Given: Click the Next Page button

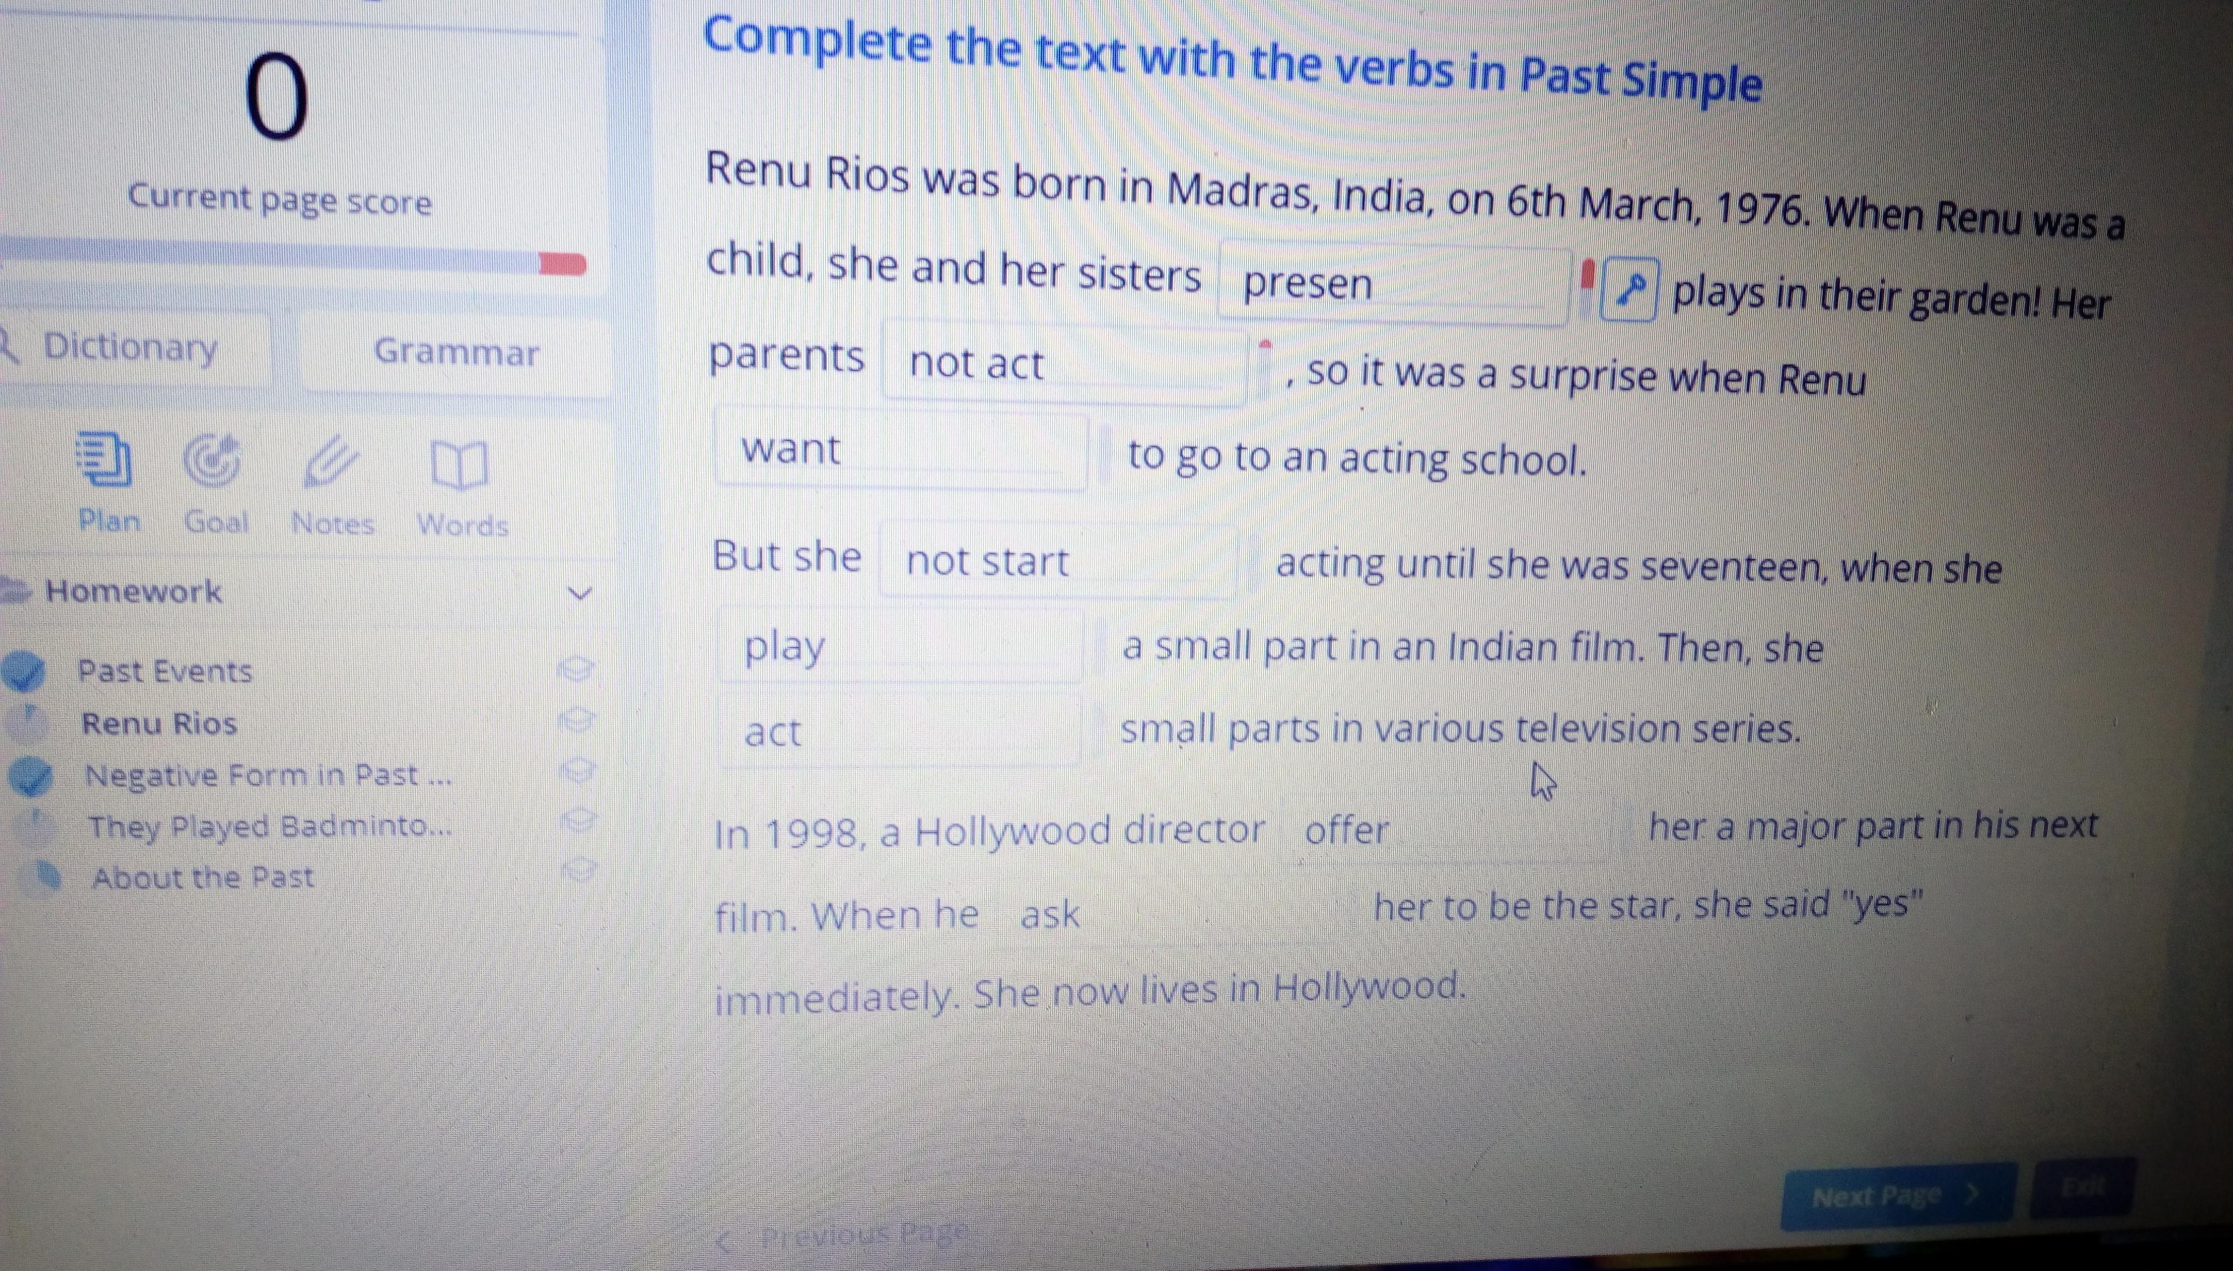Looking at the screenshot, I should (x=1899, y=1195).
